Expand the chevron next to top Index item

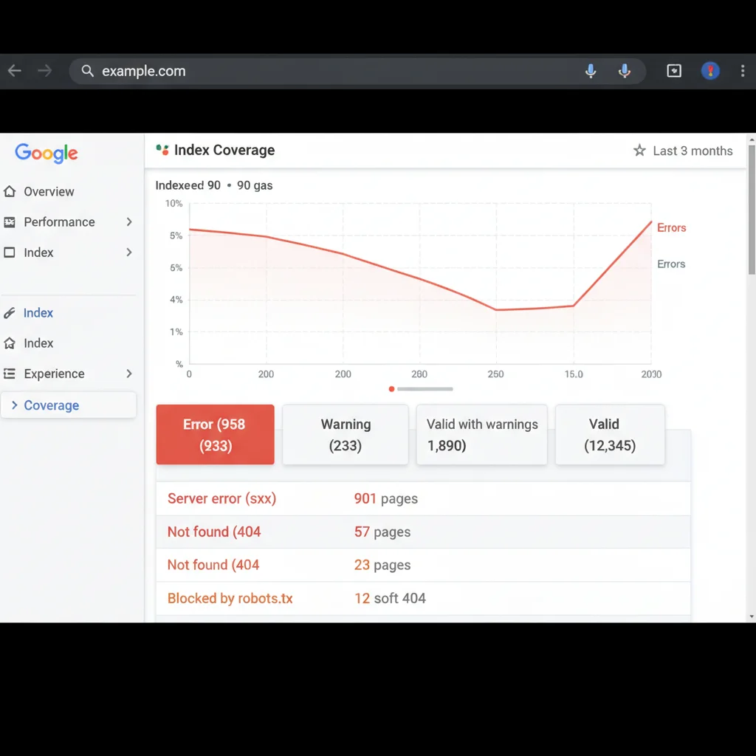[x=128, y=252]
